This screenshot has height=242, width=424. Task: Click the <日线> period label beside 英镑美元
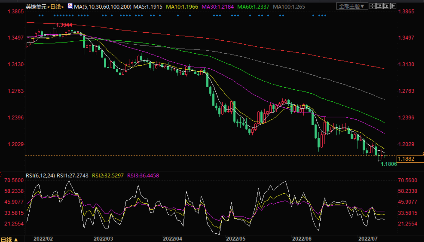click(56, 7)
